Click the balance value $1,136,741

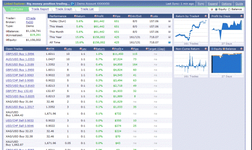(x=33, y=31)
